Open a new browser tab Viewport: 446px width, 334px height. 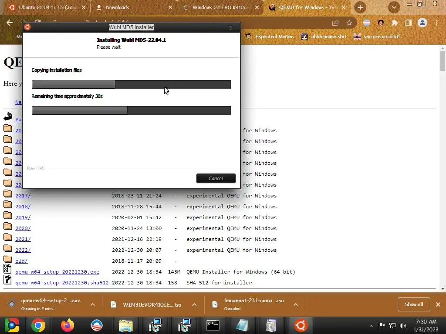(360, 7)
